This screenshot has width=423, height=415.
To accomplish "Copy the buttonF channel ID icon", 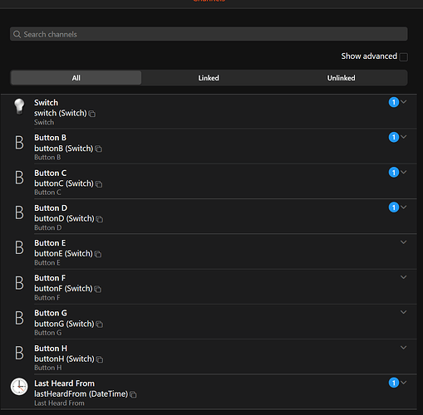I will click(x=98, y=289).
